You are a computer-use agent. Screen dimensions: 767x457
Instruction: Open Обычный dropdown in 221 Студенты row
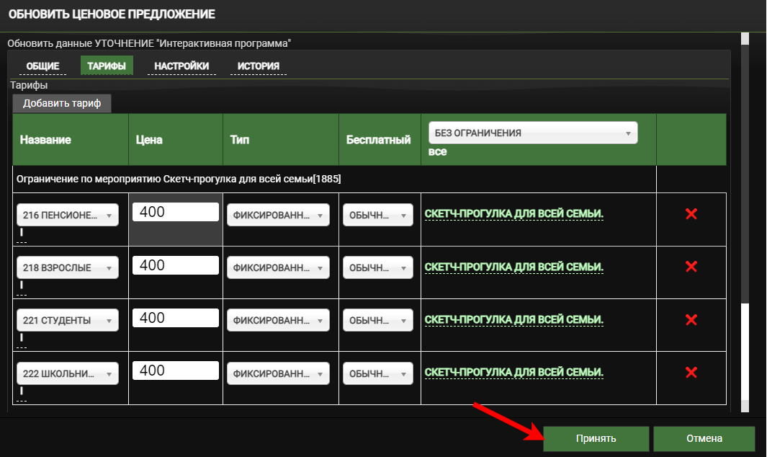point(378,321)
